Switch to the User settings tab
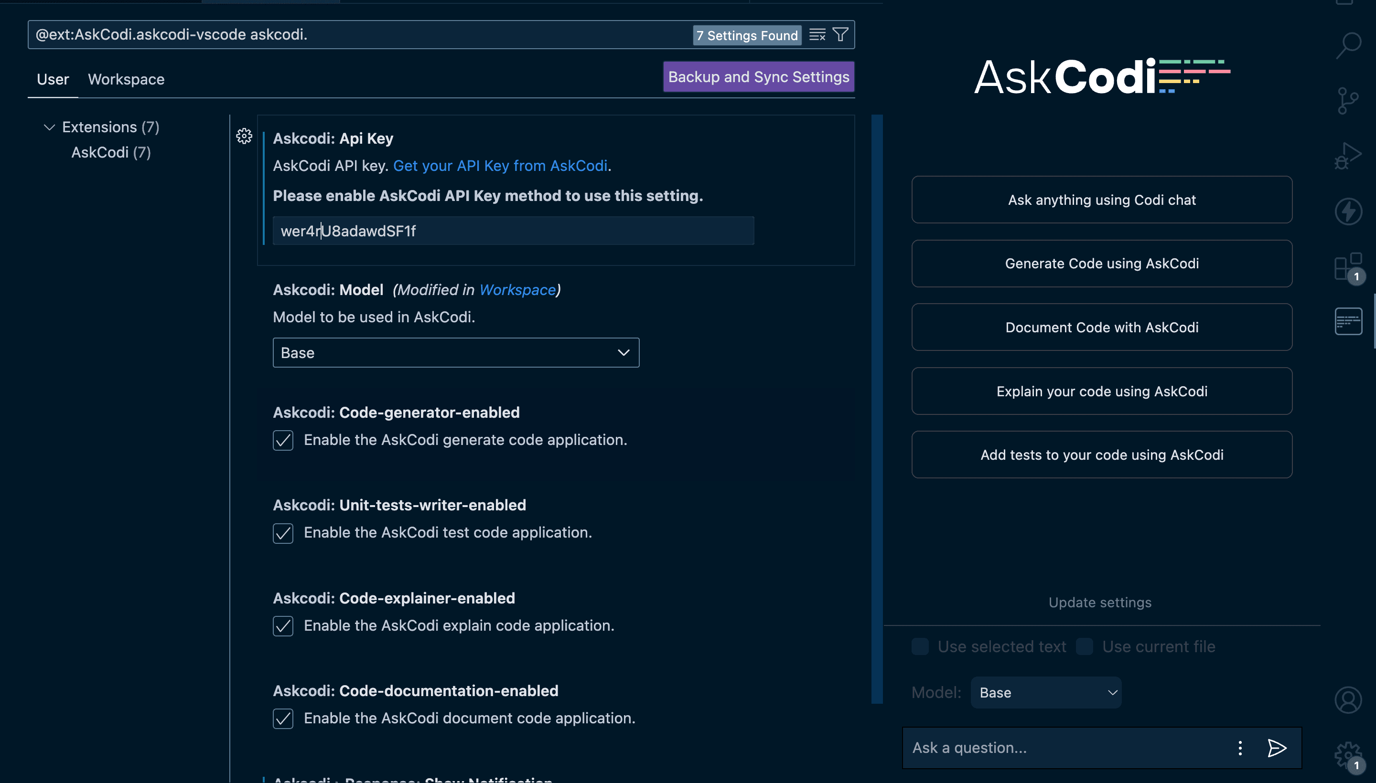Image resolution: width=1376 pixels, height=783 pixels. point(53,80)
